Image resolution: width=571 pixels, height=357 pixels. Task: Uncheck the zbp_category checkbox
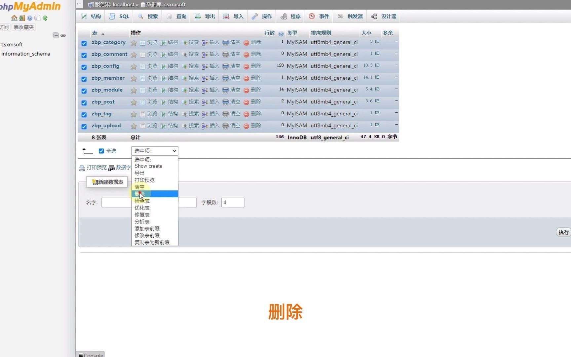pos(84,43)
